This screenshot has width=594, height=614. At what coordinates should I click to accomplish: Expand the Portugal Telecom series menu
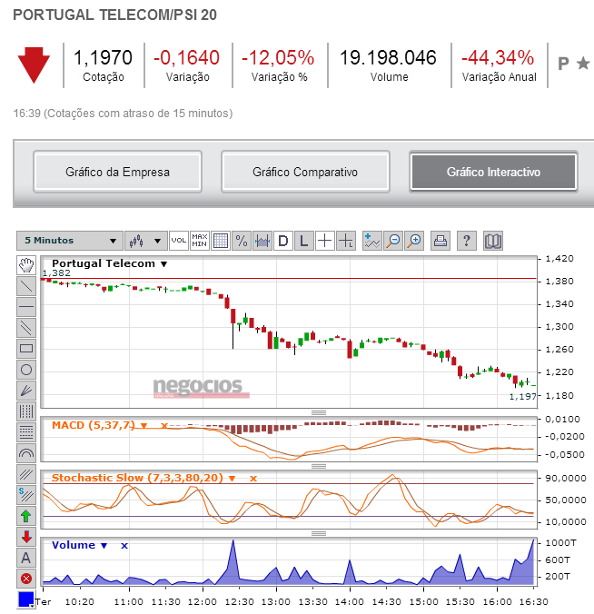(x=164, y=264)
